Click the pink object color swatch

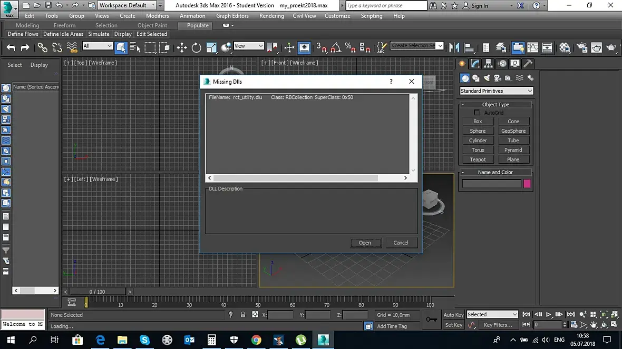[x=527, y=183]
